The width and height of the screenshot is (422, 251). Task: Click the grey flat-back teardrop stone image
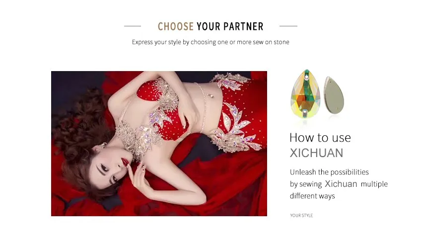pos(334,95)
